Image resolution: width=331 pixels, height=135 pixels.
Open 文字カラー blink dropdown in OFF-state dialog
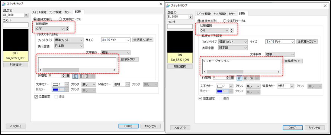tap(89, 84)
